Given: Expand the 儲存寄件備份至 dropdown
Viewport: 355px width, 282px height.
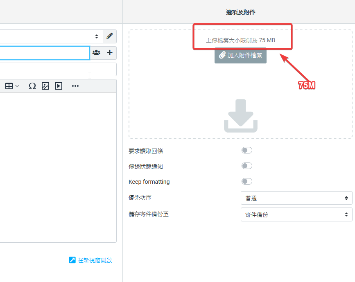Looking at the screenshot, I should [296, 214].
